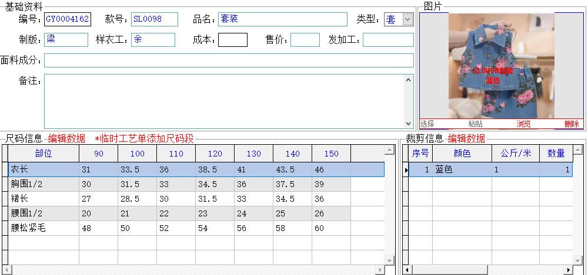
Task: Click the size table scroll up arrow
Action: [x=389, y=151]
